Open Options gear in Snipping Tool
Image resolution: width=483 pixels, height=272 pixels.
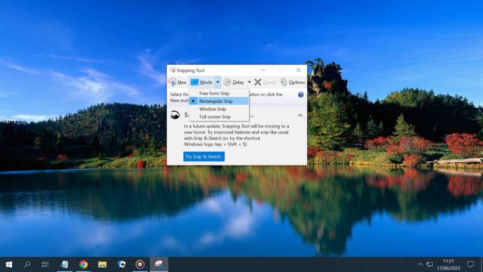click(283, 82)
